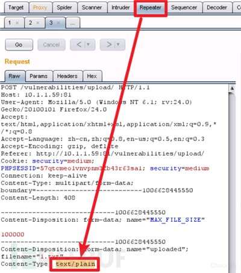Click the Host: 10.1.1.59:81 header line
This screenshot has height=273, width=241.
click(x=36, y=95)
